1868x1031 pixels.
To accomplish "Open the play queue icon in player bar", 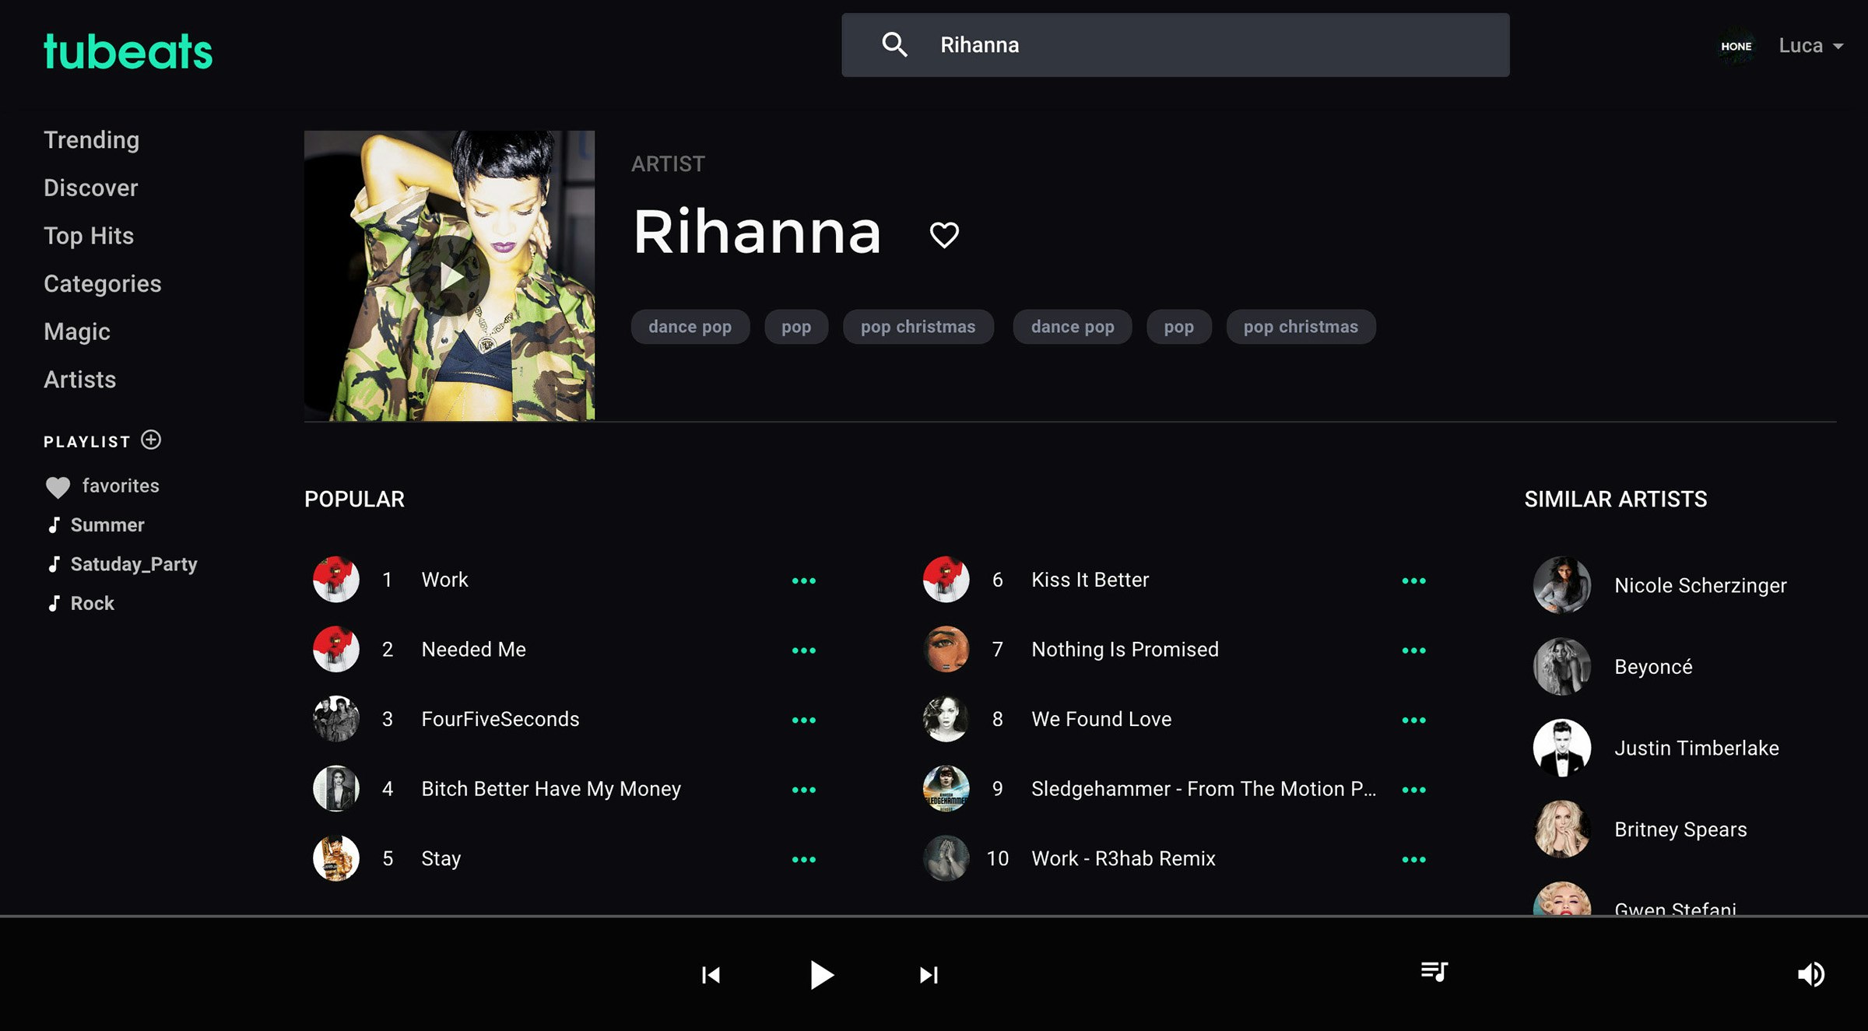I will click(x=1436, y=971).
